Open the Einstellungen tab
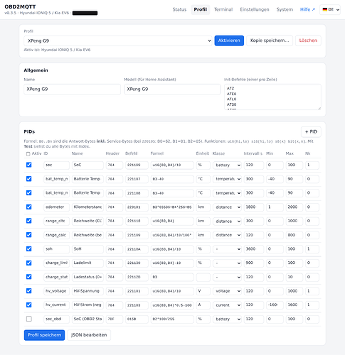Image resolution: width=345 pixels, height=355 pixels. tap(255, 9)
